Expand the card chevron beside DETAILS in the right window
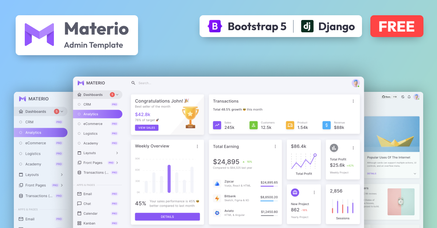Image resolution: width=437 pixels, height=228 pixels. point(415,174)
